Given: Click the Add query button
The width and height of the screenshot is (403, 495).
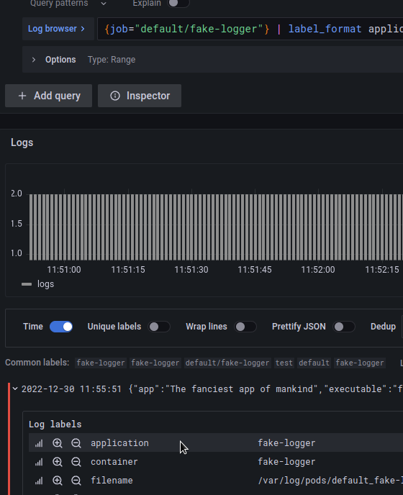Looking at the screenshot, I should (49, 96).
